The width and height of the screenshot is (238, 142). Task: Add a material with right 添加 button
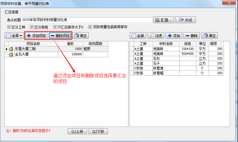tap(174, 36)
